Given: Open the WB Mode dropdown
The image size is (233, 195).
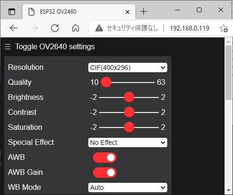Looking at the screenshot, I should 128,187.
